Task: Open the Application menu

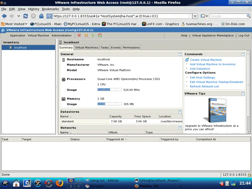Action: (x=18, y=36)
